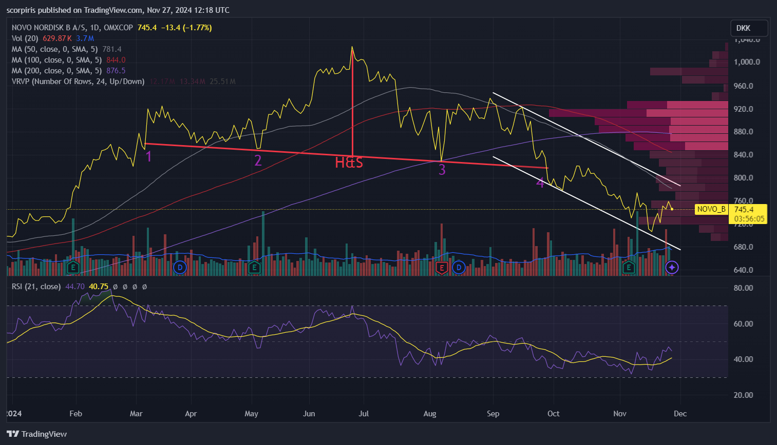Click the dividend D marker in August
The image size is (777, 445).
[459, 267]
